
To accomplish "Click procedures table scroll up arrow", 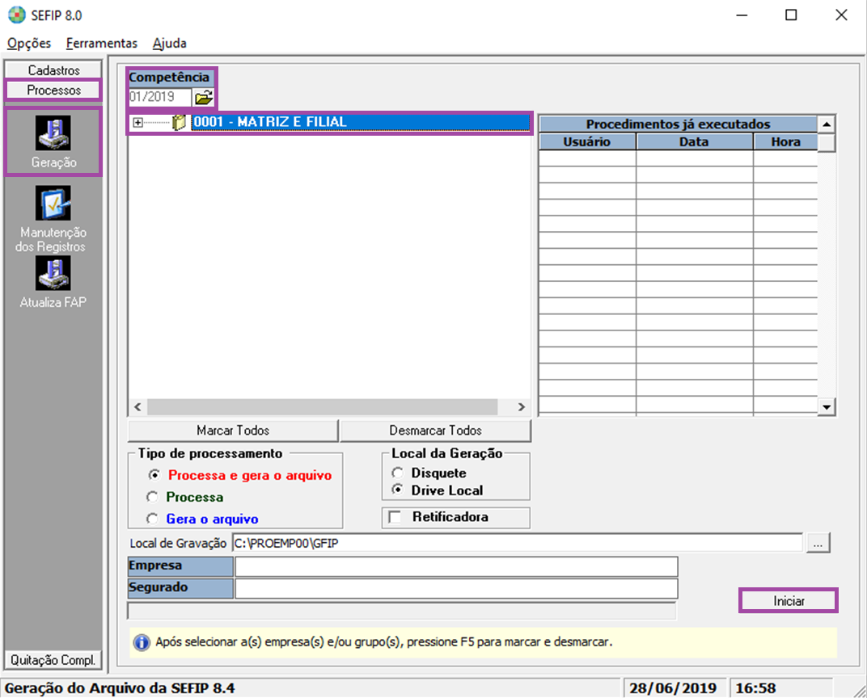I will coord(826,124).
